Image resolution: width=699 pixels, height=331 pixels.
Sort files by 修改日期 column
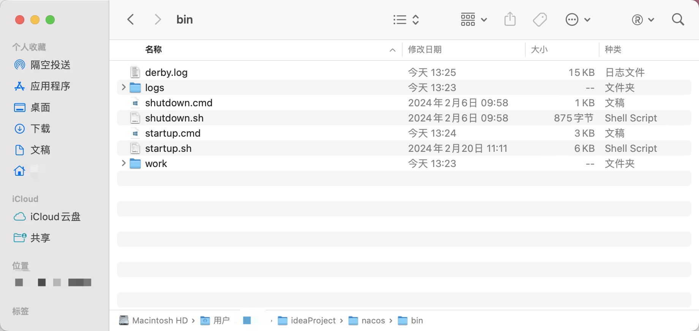click(x=425, y=50)
